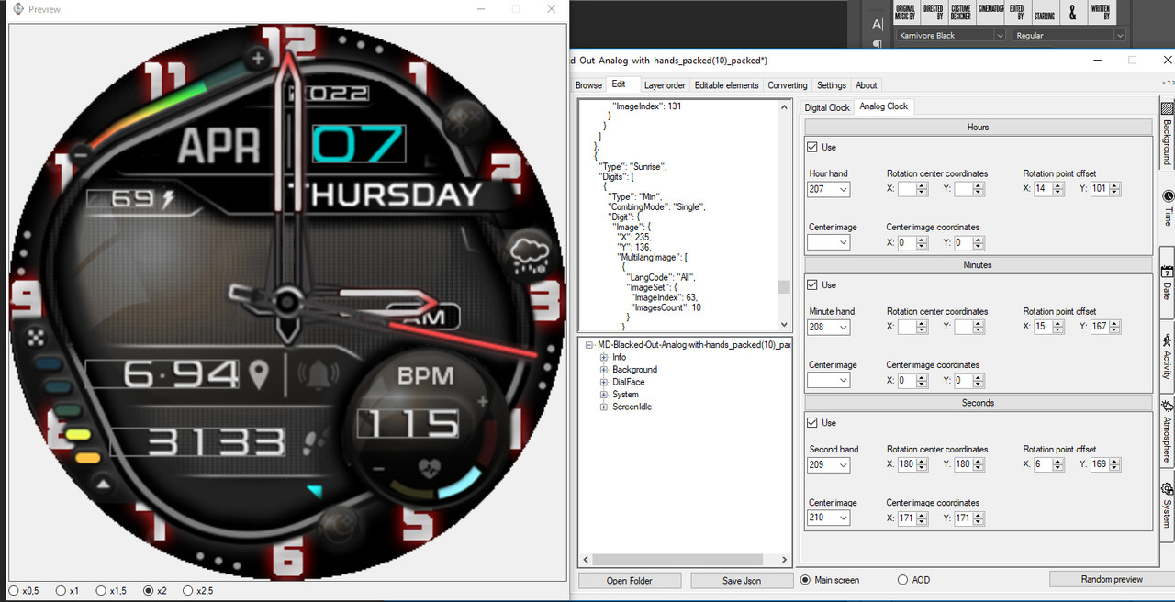
Task: Click the tree panel horizontal scrollbar
Action: [677, 560]
